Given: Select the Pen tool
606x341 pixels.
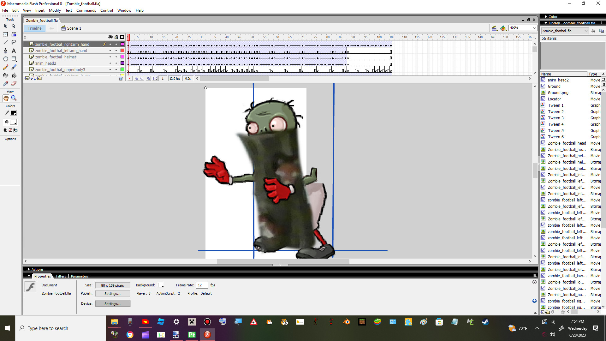Looking at the screenshot, I should [x=5, y=51].
